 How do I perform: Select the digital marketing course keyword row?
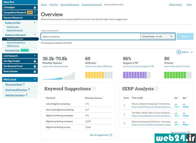coord(78,127)
